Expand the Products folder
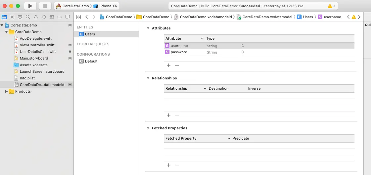The height and width of the screenshot is (175, 371). pyautogui.click(x=6, y=91)
